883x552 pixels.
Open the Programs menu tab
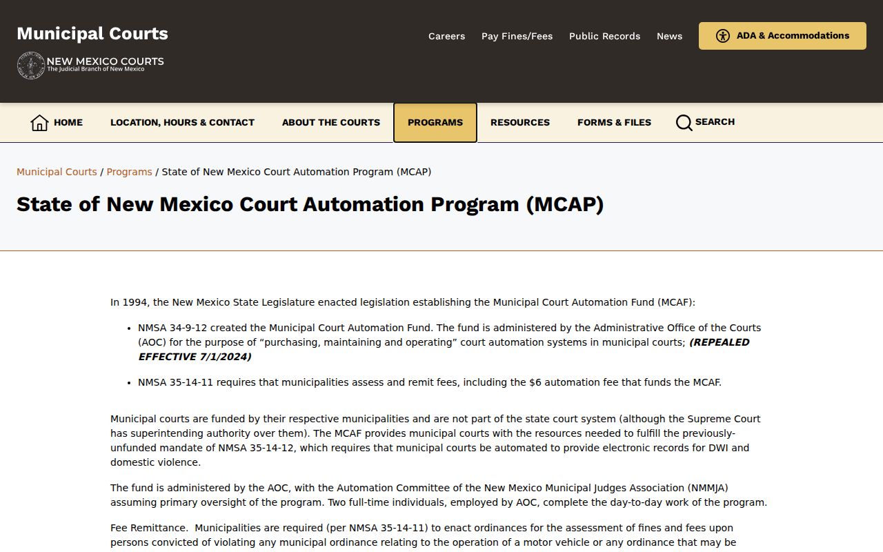[435, 123]
